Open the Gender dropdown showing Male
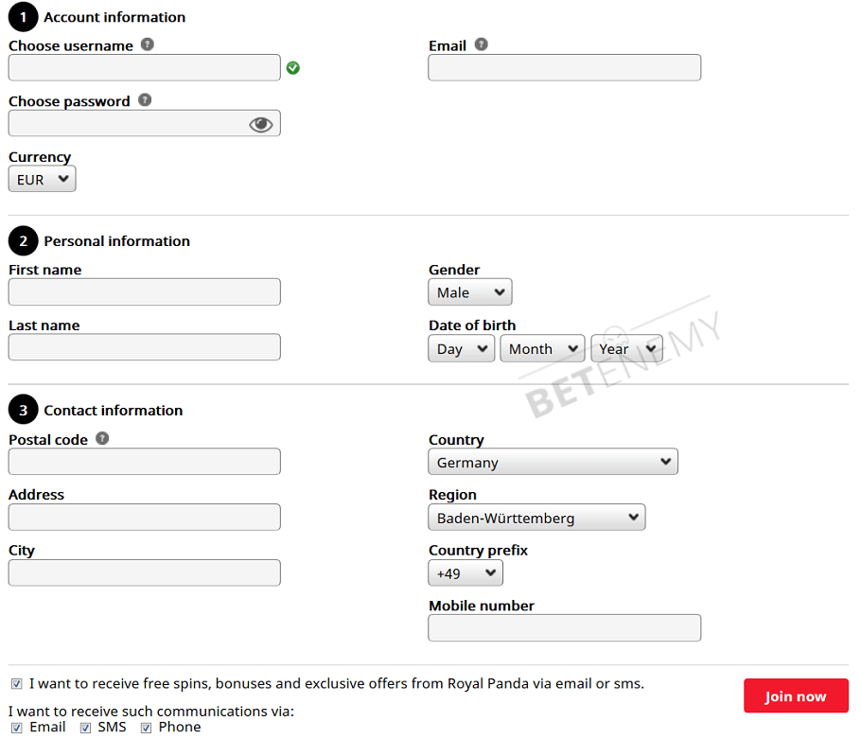 coord(470,292)
